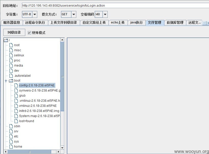Image resolution: width=209 pixels, height=154 pixels.
Task: Open the 字符集 UTF-8 dropdown
Action: coord(35,14)
